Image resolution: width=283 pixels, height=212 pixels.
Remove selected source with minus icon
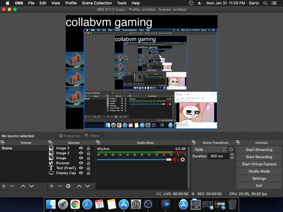[x=60, y=186]
